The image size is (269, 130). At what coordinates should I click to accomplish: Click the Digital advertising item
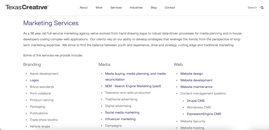[x=118, y=106]
